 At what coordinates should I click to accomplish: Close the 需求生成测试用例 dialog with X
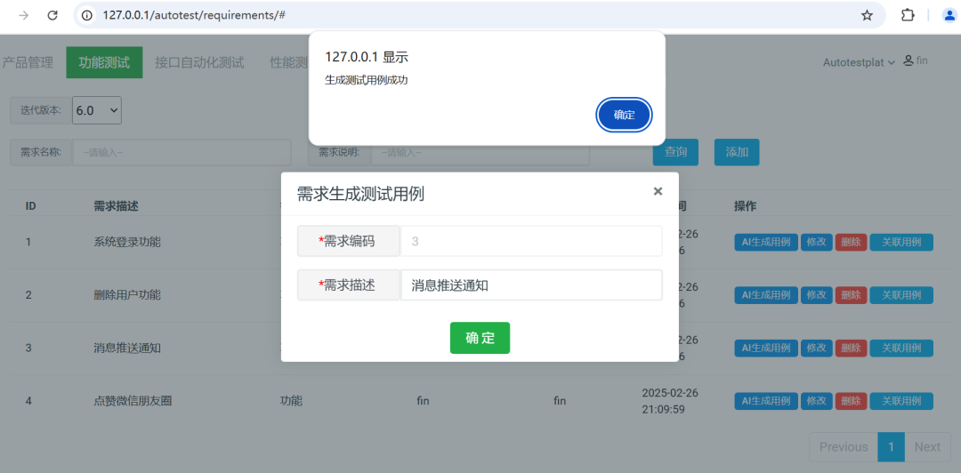[x=658, y=191]
